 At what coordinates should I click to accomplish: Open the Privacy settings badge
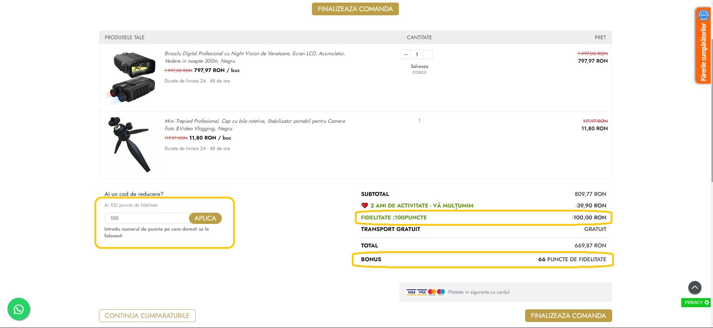(x=697, y=303)
